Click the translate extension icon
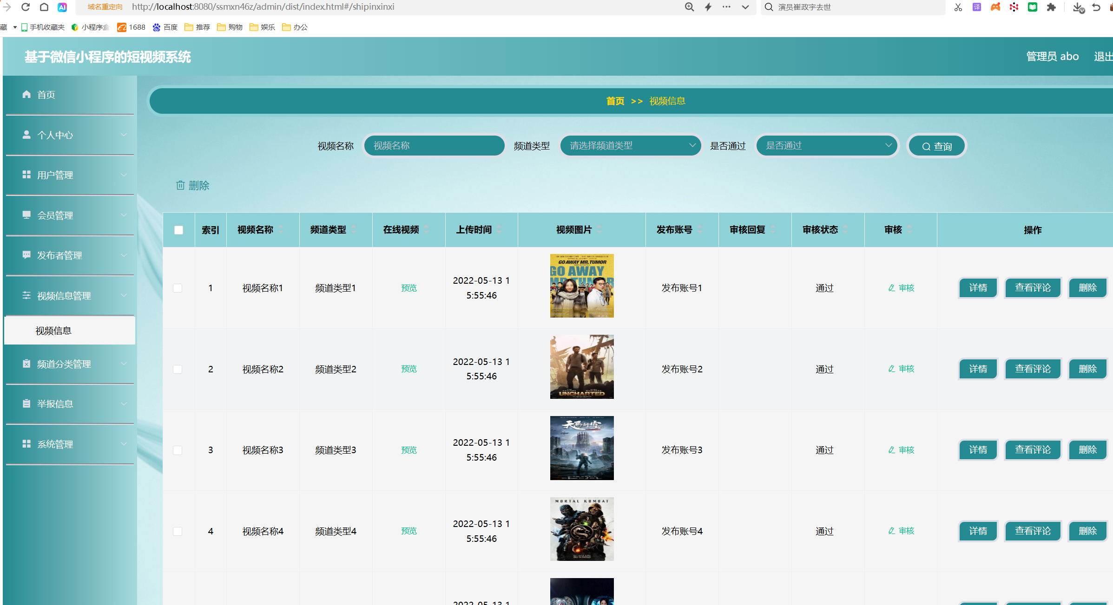The image size is (1113, 605). 977,7
